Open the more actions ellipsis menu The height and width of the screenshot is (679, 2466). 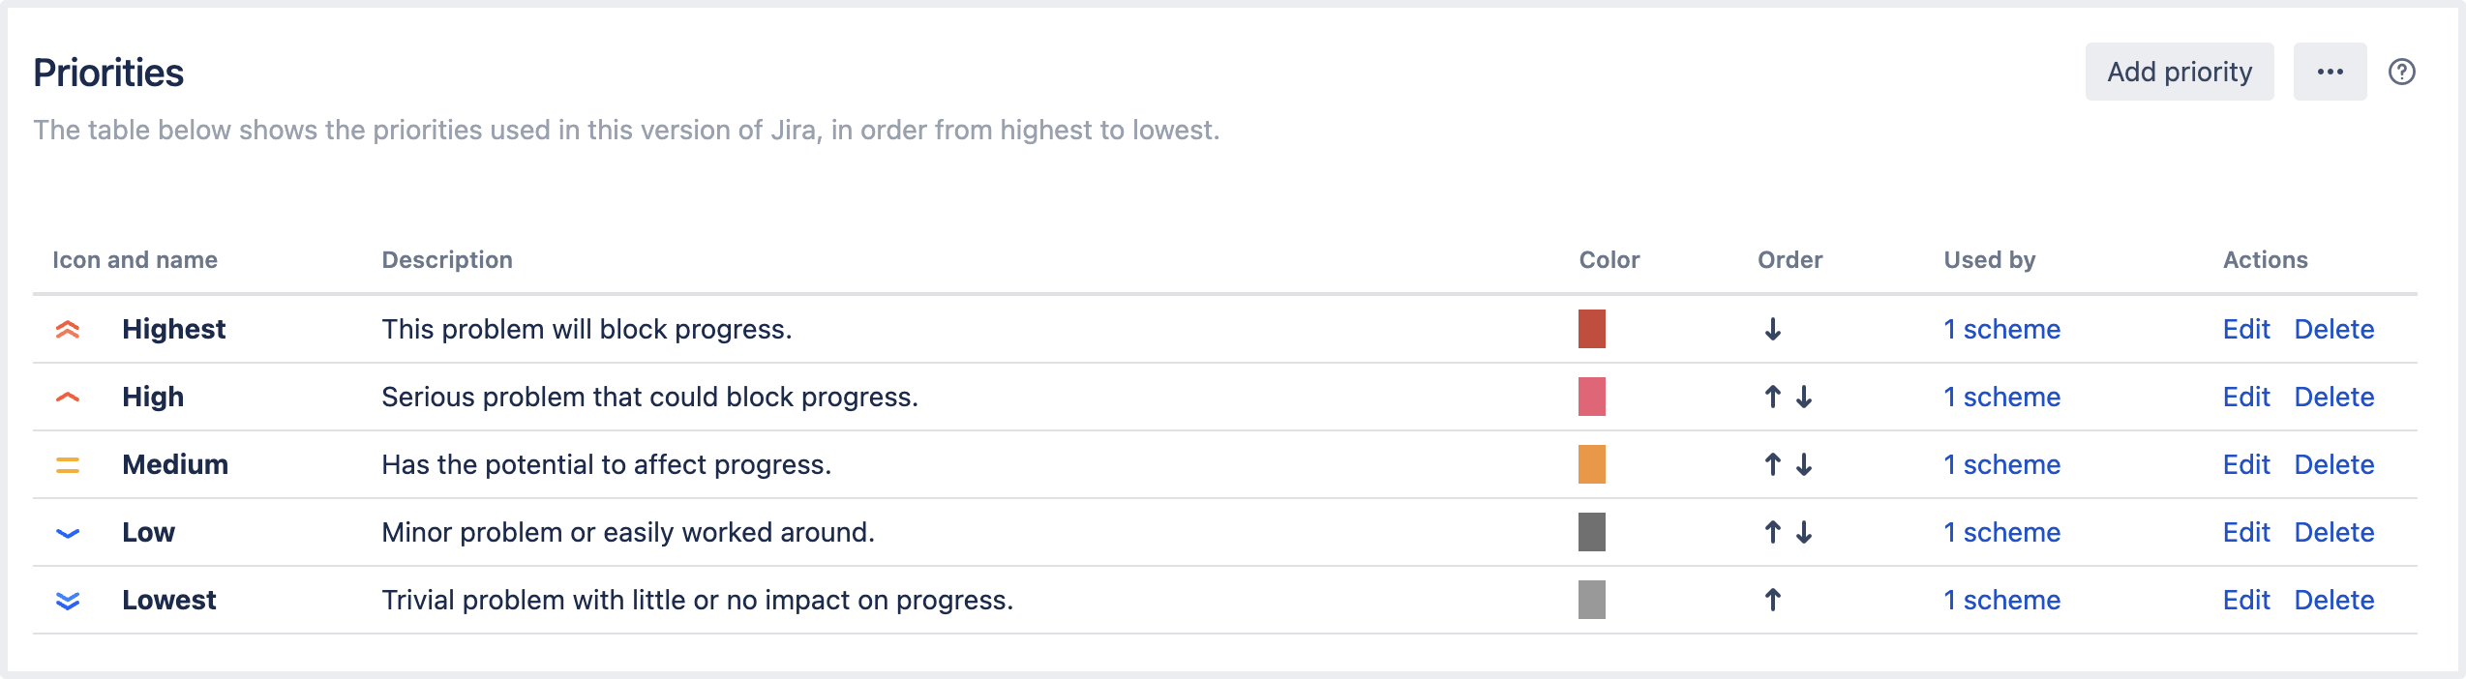point(2330,73)
